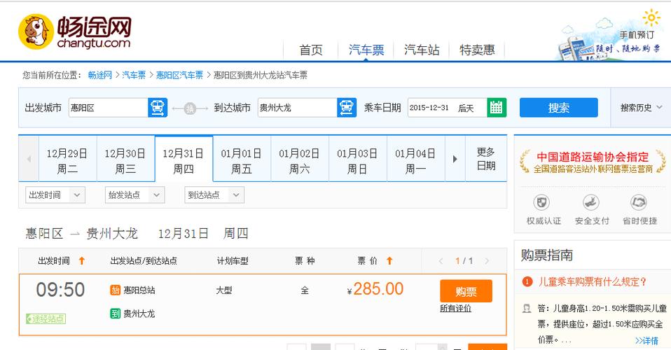Click the red number 1 guide icon

pos(527,281)
